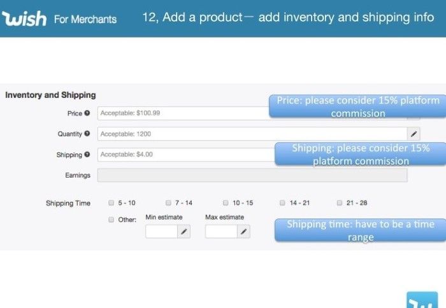The width and height of the screenshot is (446, 308).
Task: Tick the 14 - 21 shipping time checkbox
Action: pos(282,203)
